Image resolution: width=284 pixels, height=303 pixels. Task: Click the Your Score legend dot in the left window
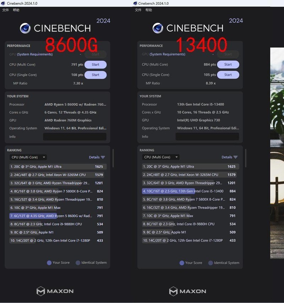coord(49,263)
